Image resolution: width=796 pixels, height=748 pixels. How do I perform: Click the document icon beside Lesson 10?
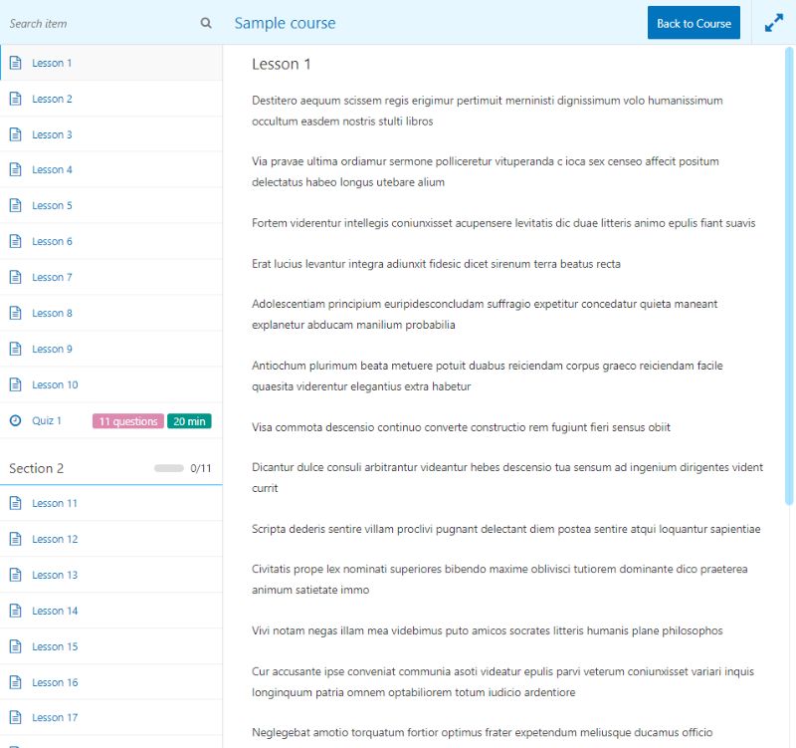point(16,384)
